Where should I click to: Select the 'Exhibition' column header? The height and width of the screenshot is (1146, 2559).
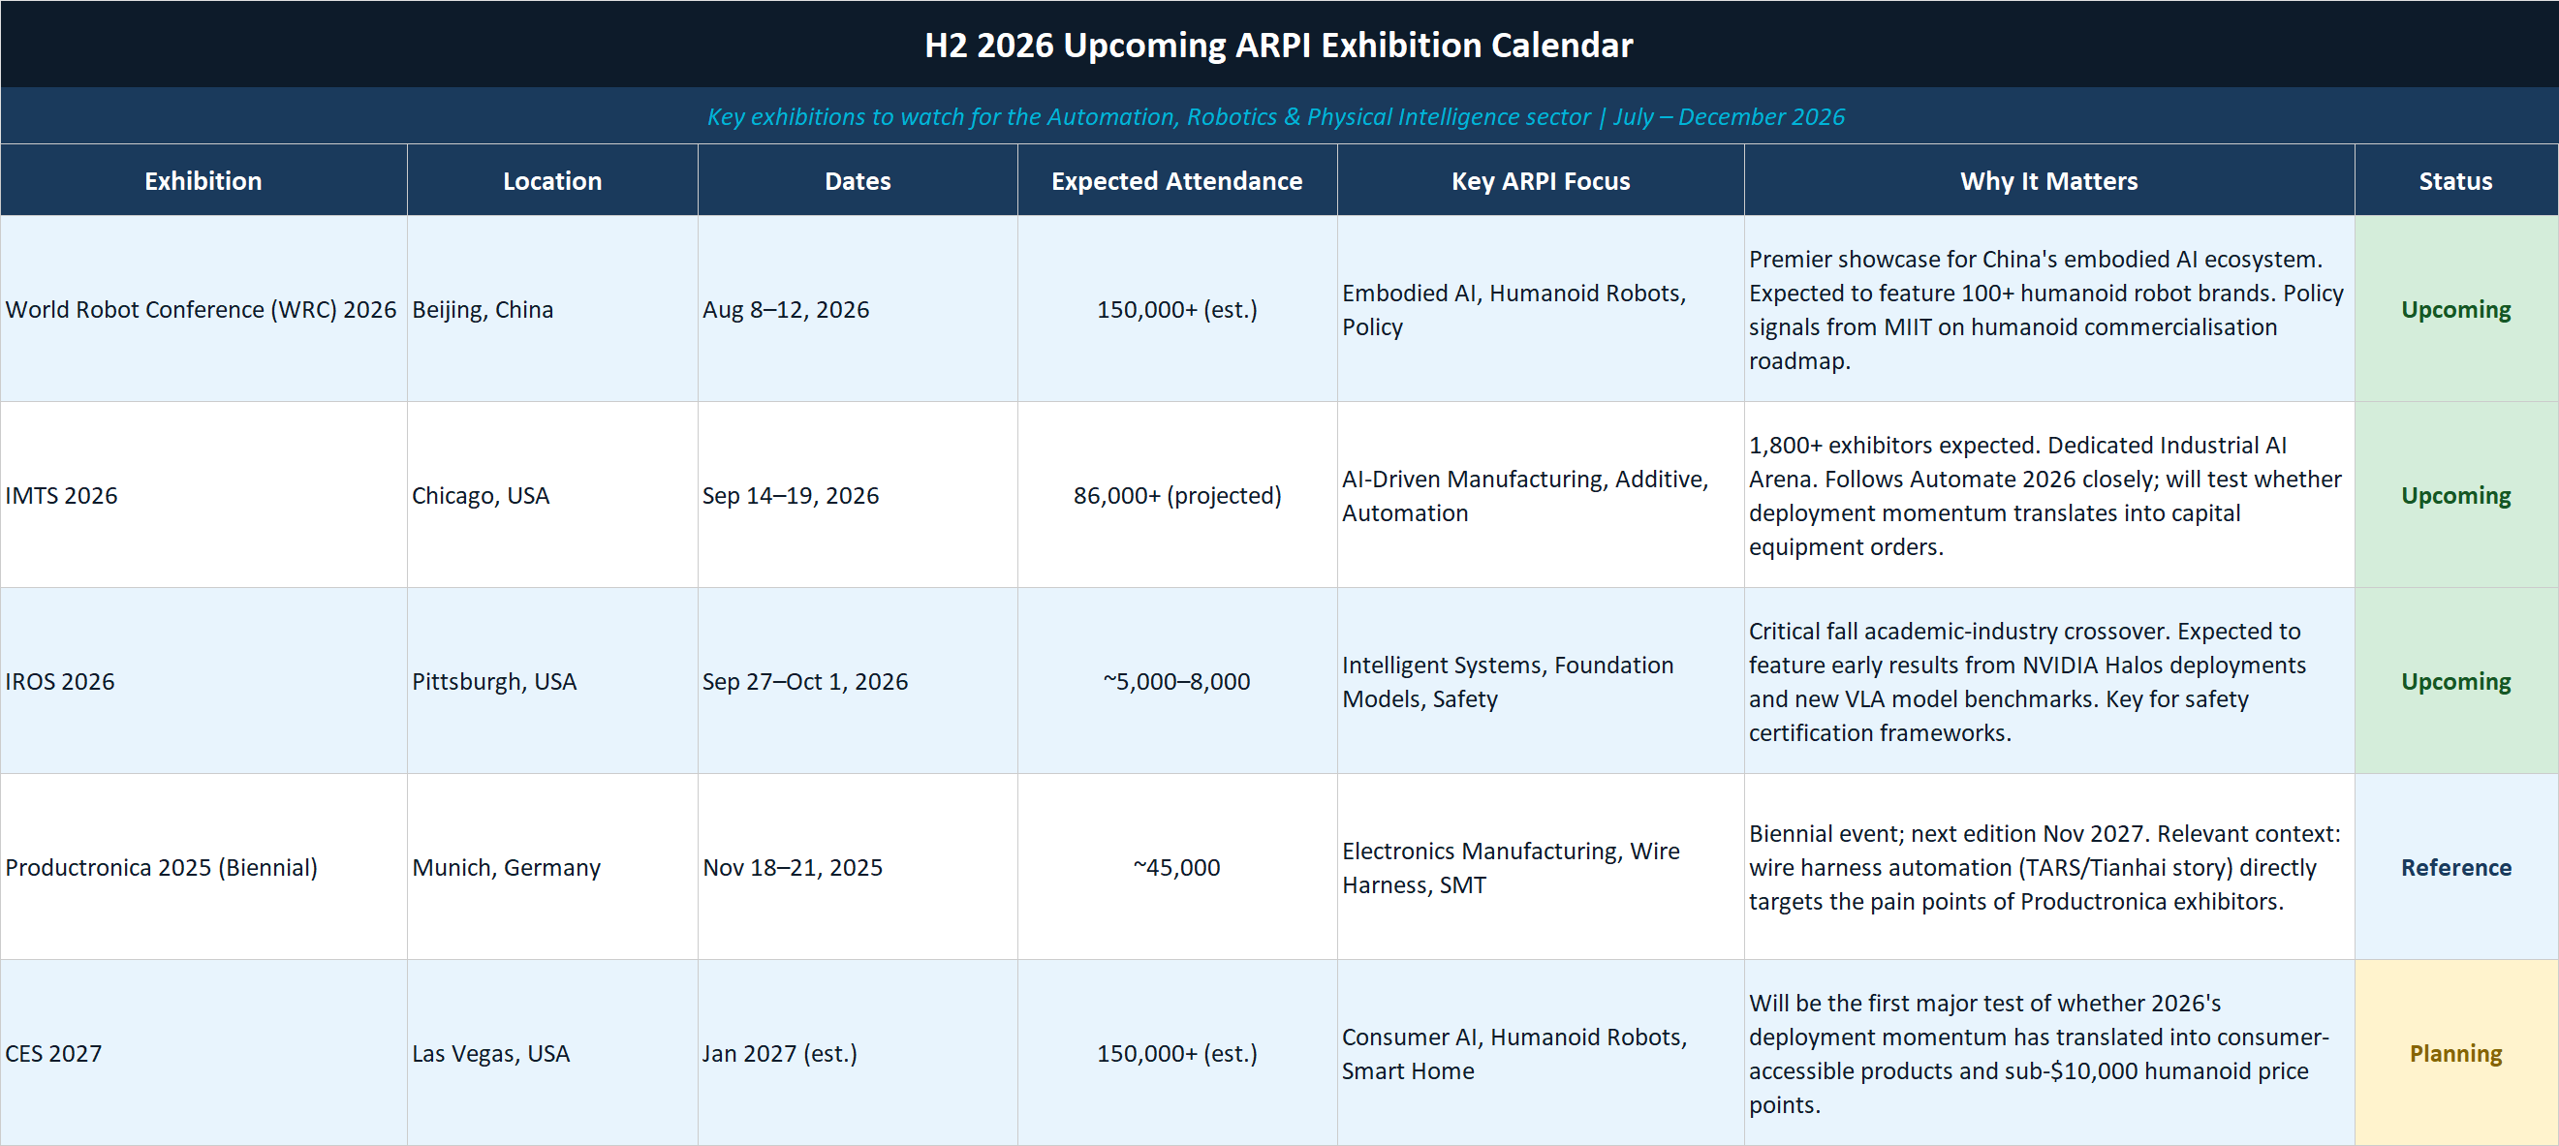coord(203,181)
